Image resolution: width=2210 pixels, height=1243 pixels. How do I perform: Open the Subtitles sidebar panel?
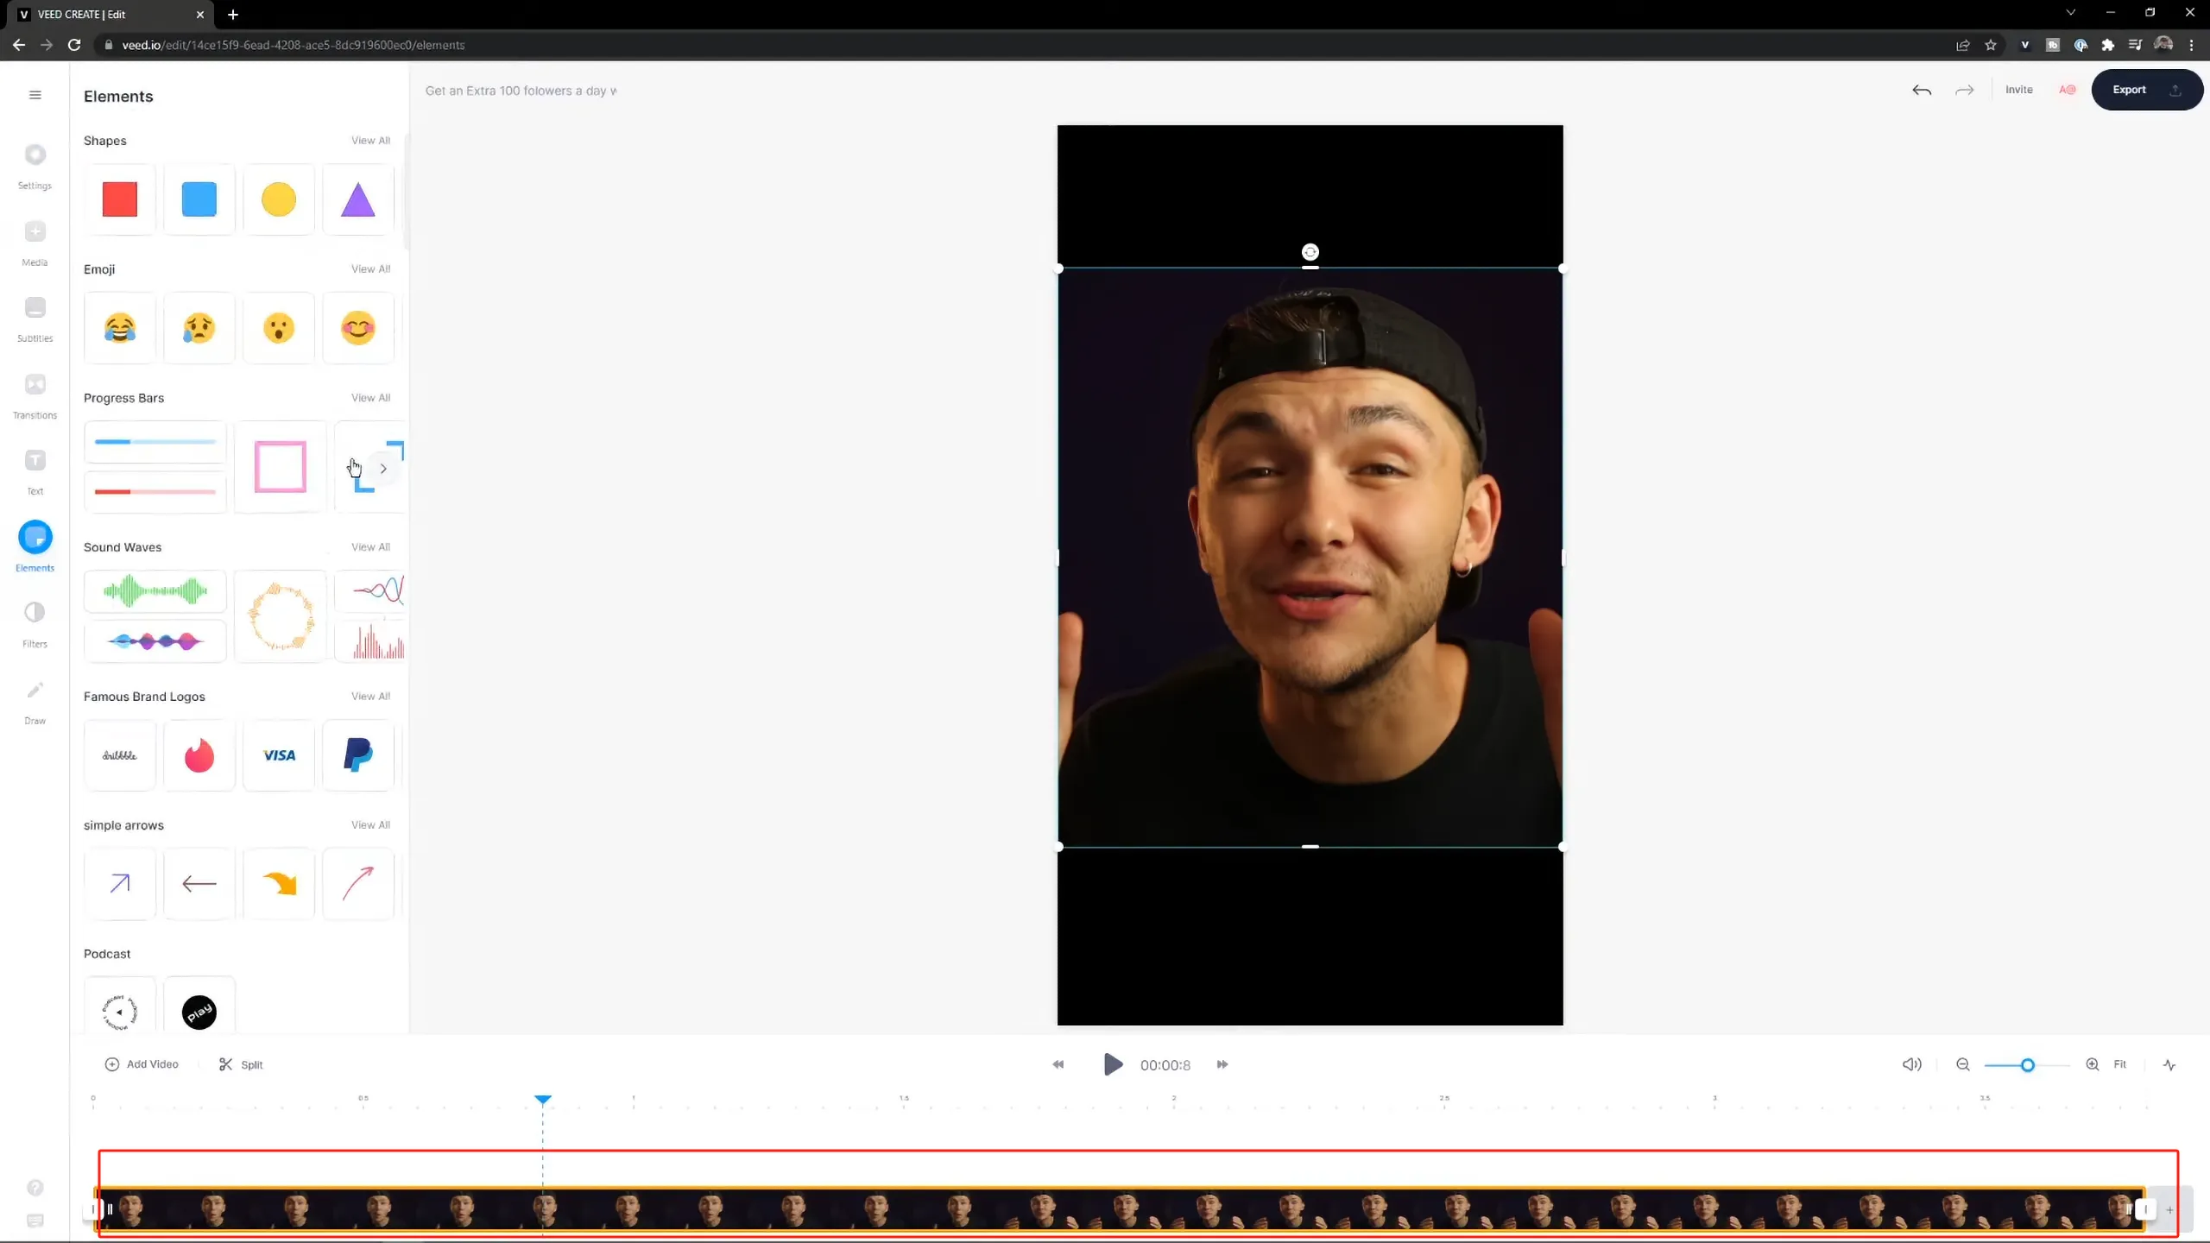tap(35, 319)
